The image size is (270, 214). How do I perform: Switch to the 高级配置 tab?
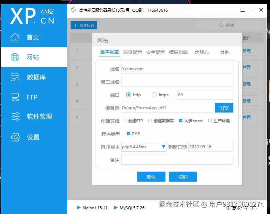click(x=133, y=52)
